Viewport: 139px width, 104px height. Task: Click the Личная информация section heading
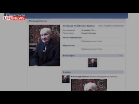click(x=72, y=38)
